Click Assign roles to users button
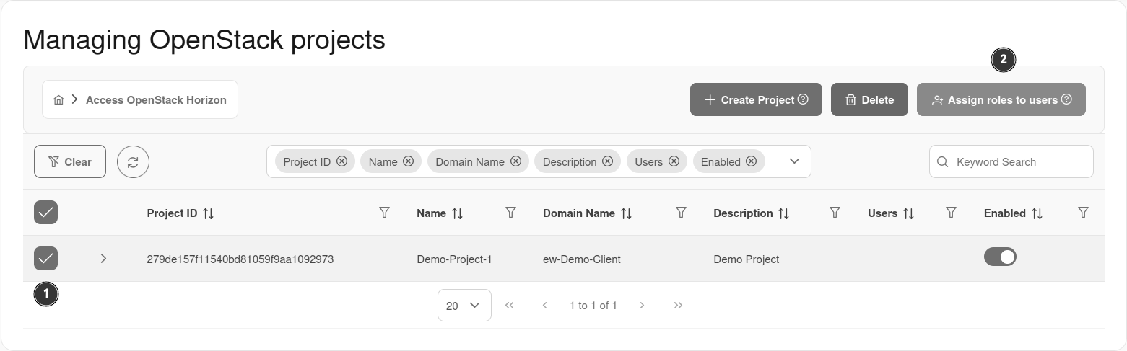The width and height of the screenshot is (1127, 351). pos(1001,100)
